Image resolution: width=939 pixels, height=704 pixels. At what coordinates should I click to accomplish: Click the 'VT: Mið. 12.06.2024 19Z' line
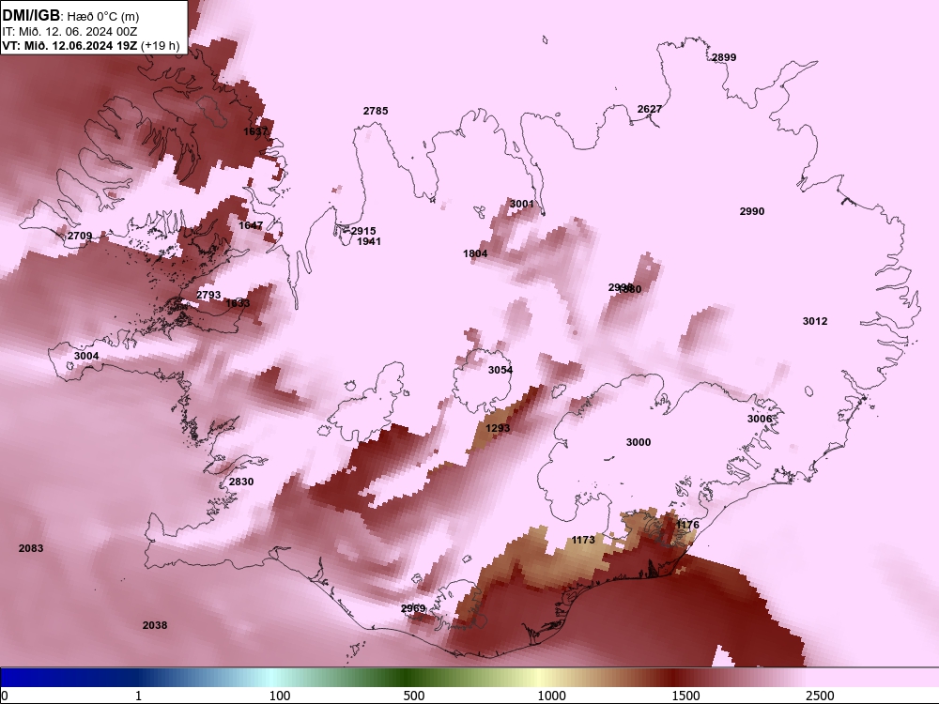[69, 45]
